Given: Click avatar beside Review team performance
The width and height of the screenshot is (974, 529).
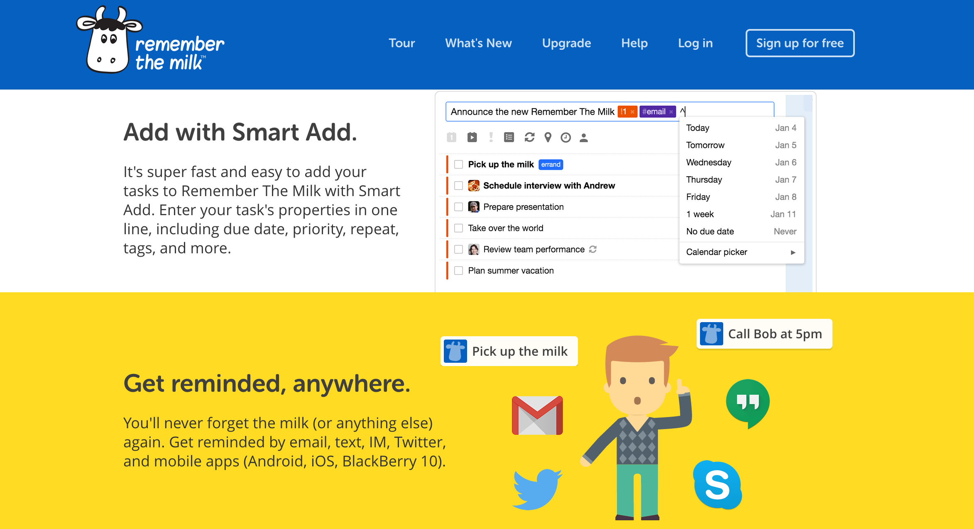Looking at the screenshot, I should click(474, 249).
